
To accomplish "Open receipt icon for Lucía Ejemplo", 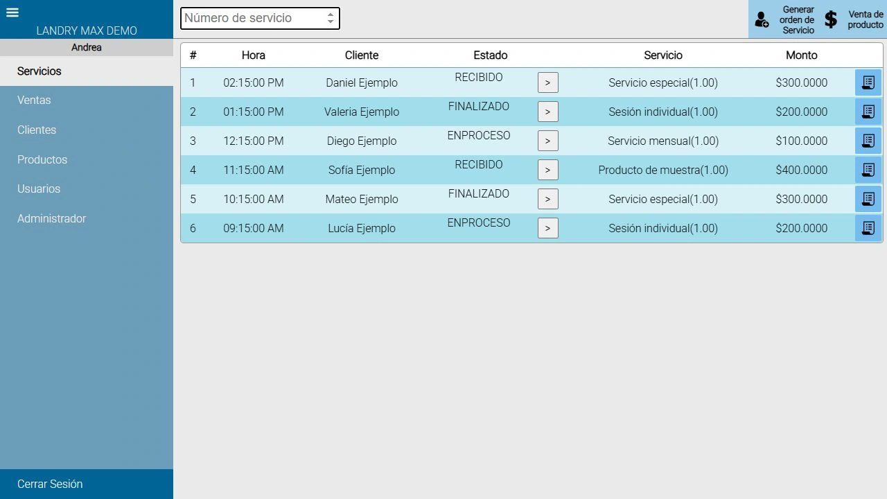I will pyautogui.click(x=868, y=228).
